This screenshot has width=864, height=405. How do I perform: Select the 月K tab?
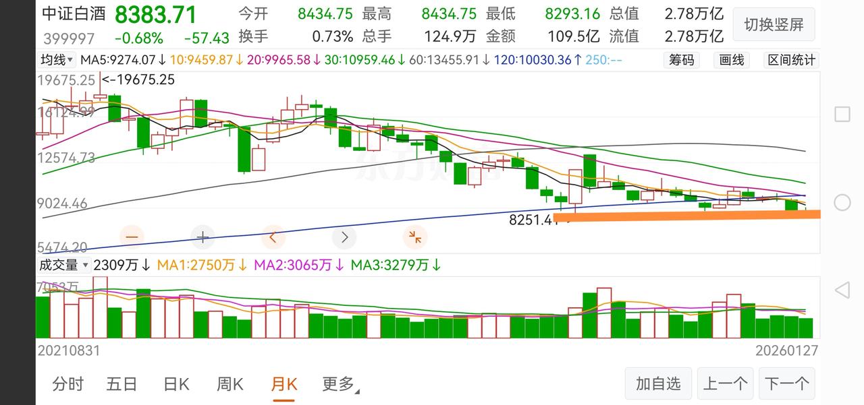(283, 384)
